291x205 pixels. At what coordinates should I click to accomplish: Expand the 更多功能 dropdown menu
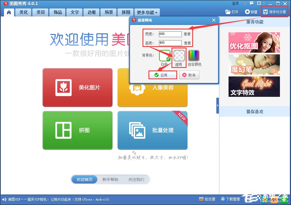pos(147,12)
